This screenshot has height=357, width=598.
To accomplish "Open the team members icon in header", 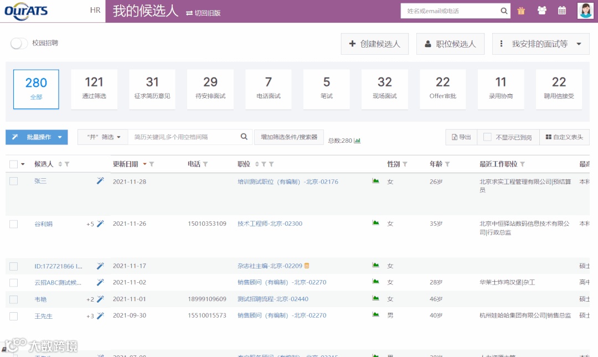I will (x=542, y=11).
